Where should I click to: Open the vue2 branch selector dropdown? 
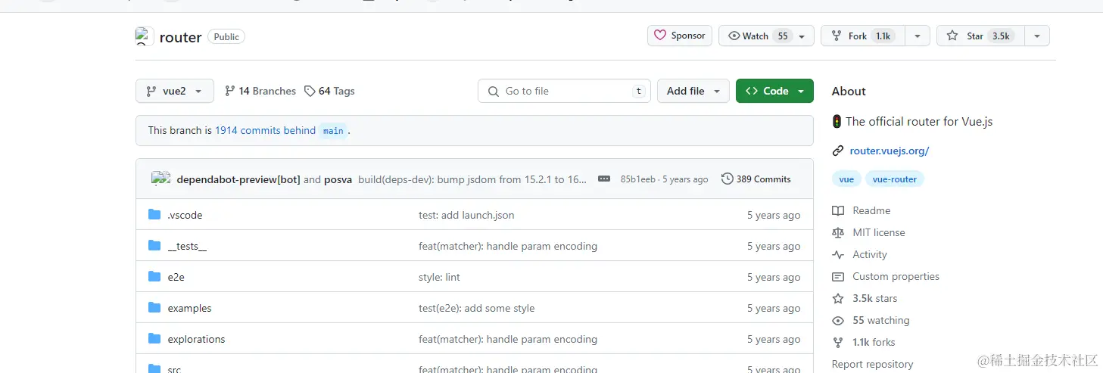tap(174, 91)
